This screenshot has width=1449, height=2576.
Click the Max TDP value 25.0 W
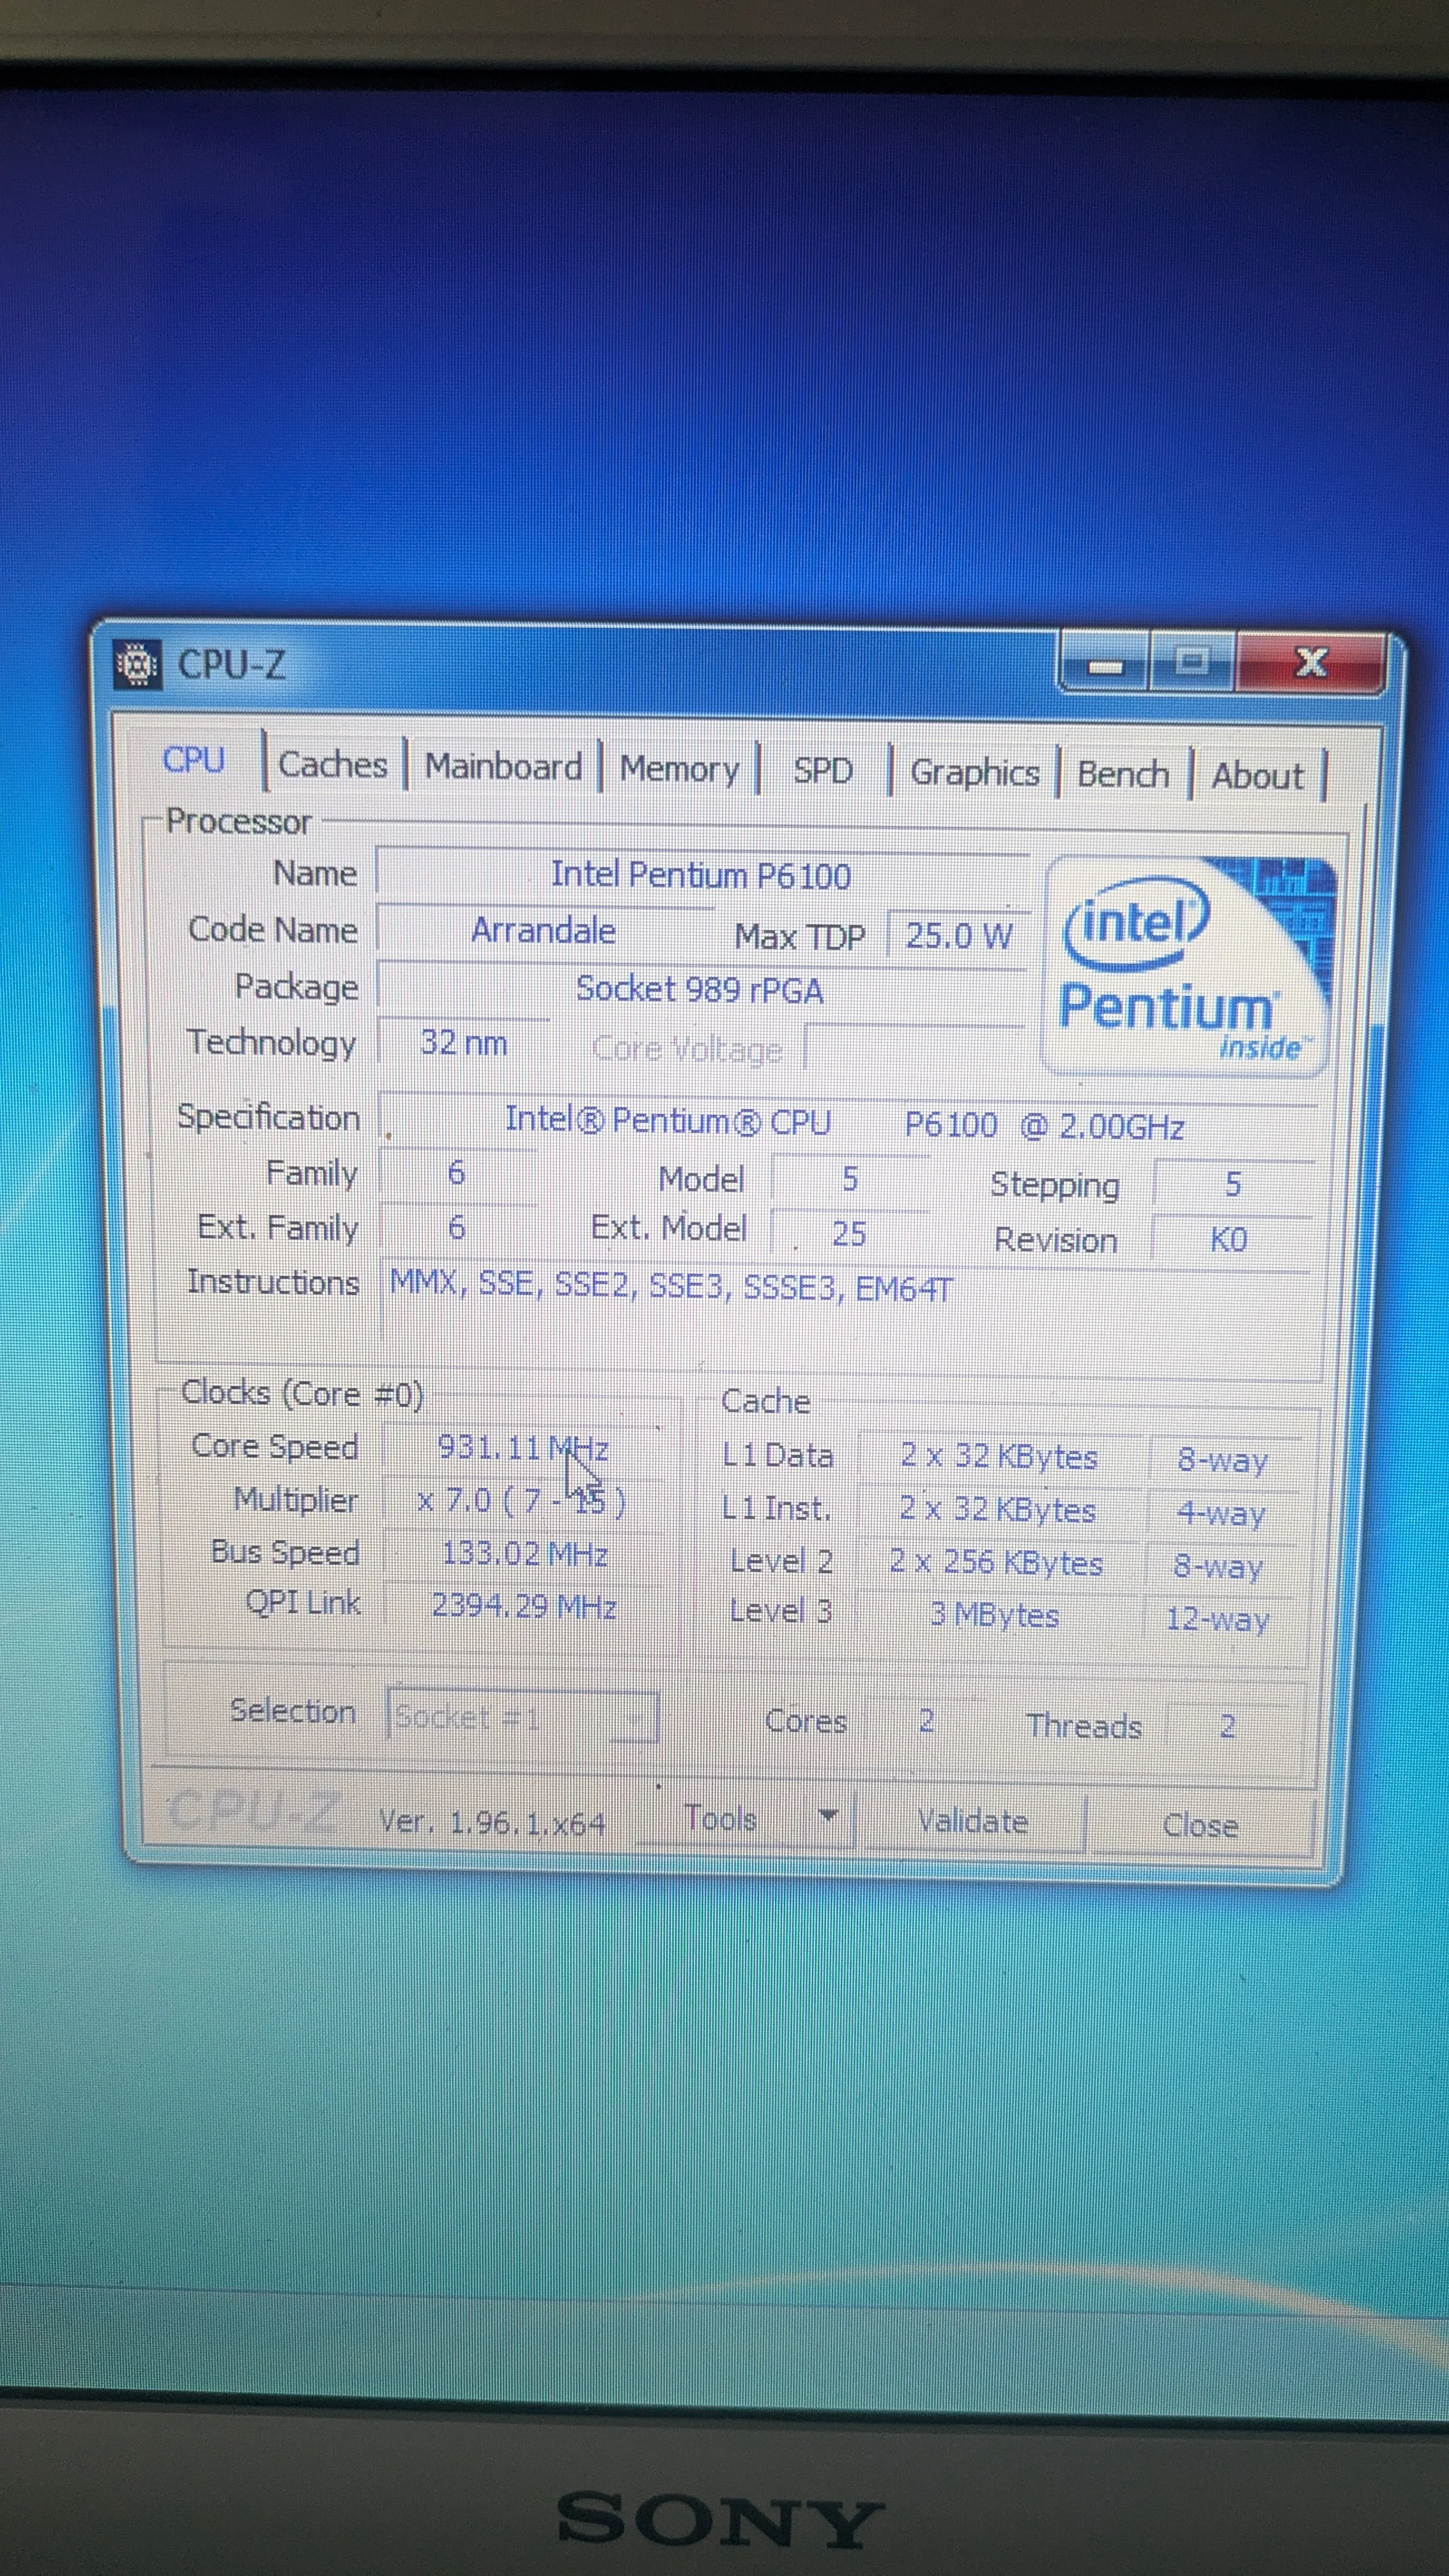point(958,937)
